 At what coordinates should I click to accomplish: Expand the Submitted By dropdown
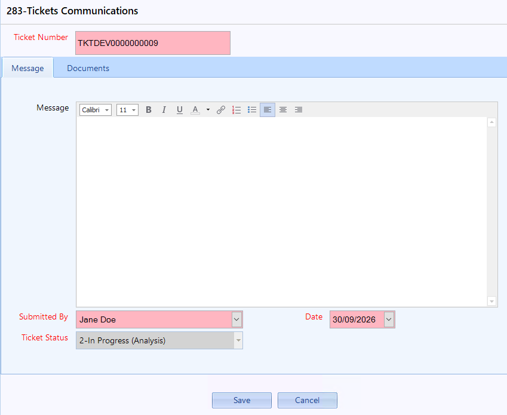(236, 319)
